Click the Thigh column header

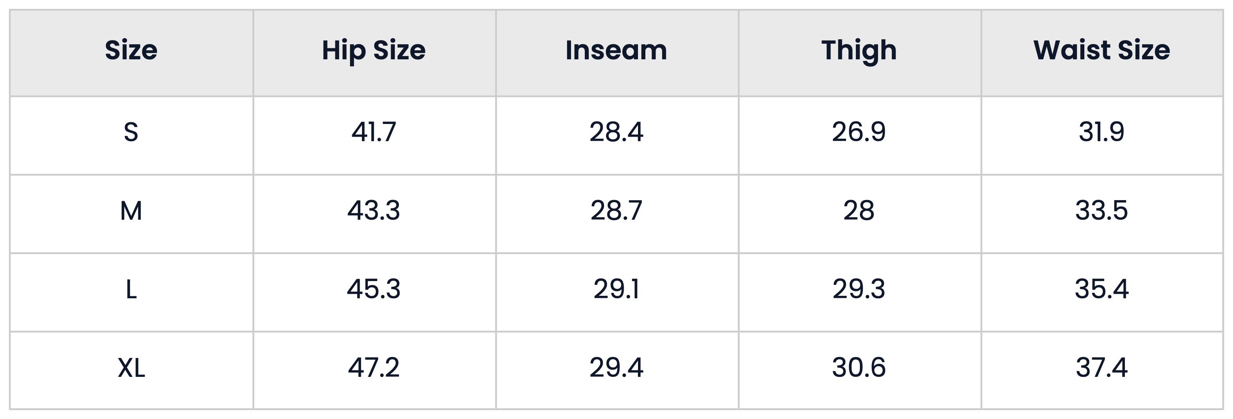(x=859, y=51)
